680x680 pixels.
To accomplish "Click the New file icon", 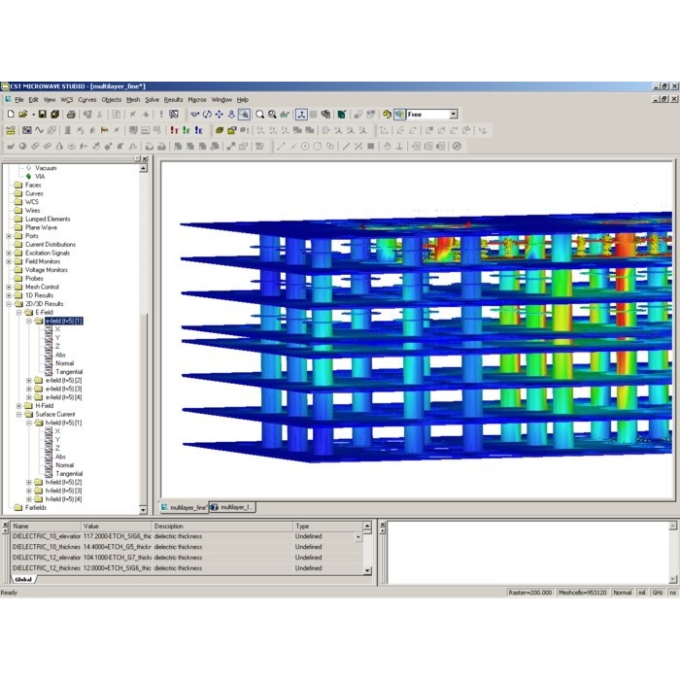I will coord(10,115).
